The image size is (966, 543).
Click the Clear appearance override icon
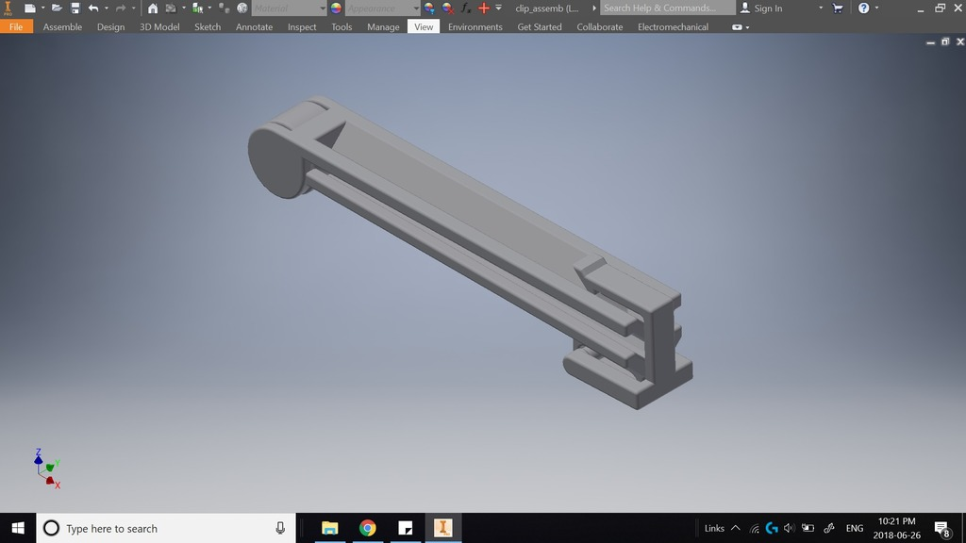[x=448, y=8]
